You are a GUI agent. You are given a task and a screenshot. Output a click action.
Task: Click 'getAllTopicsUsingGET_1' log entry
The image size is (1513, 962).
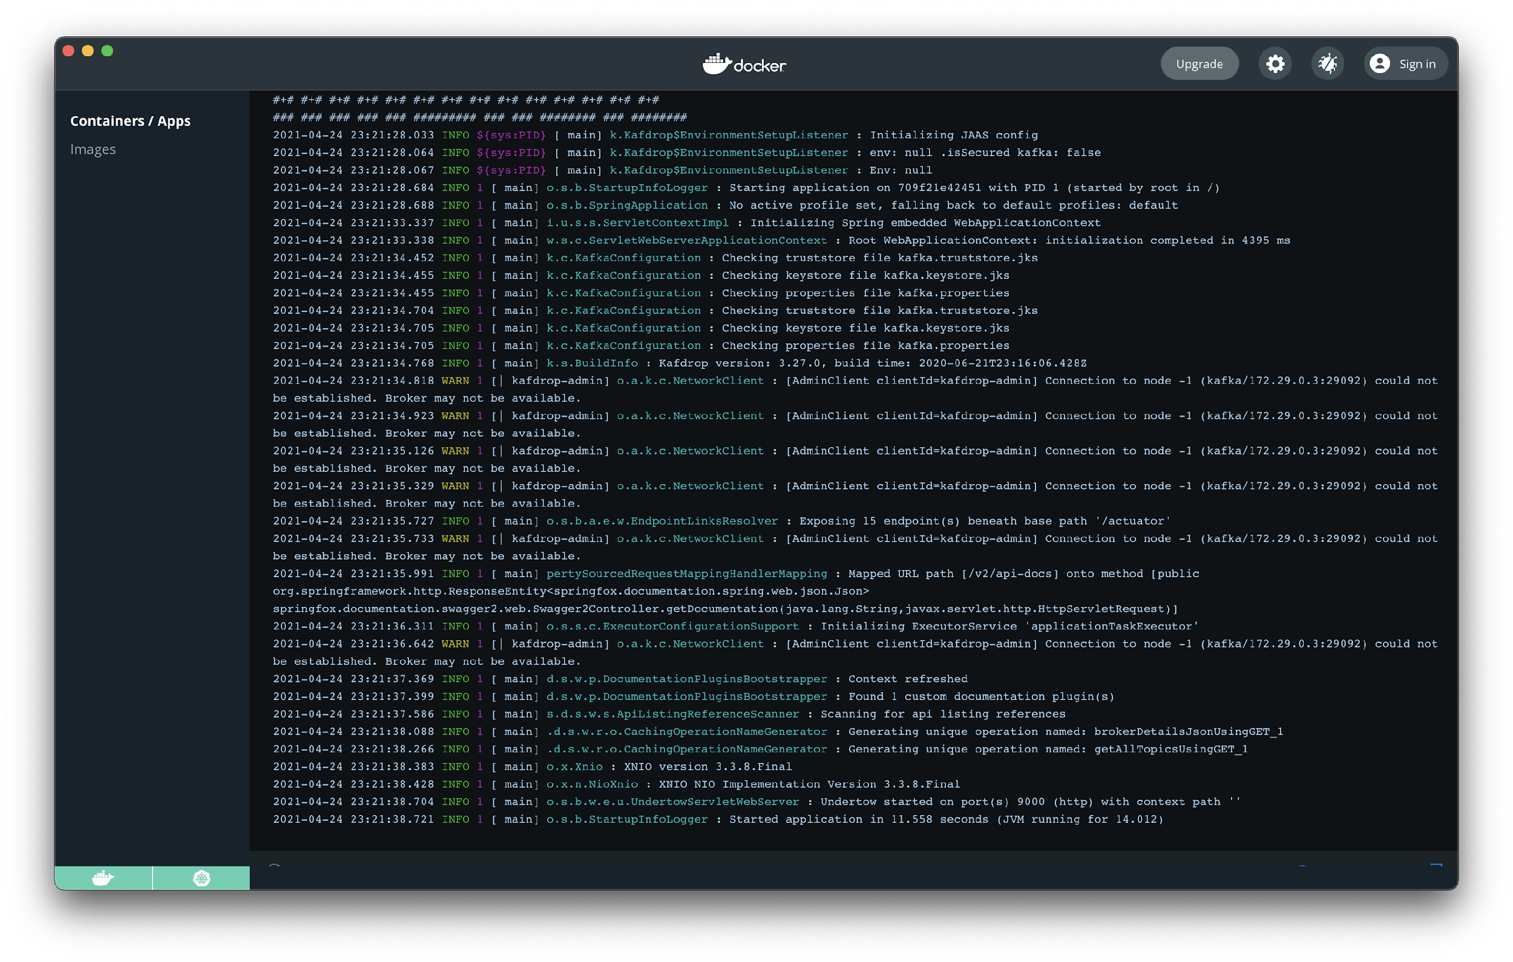pos(760,749)
